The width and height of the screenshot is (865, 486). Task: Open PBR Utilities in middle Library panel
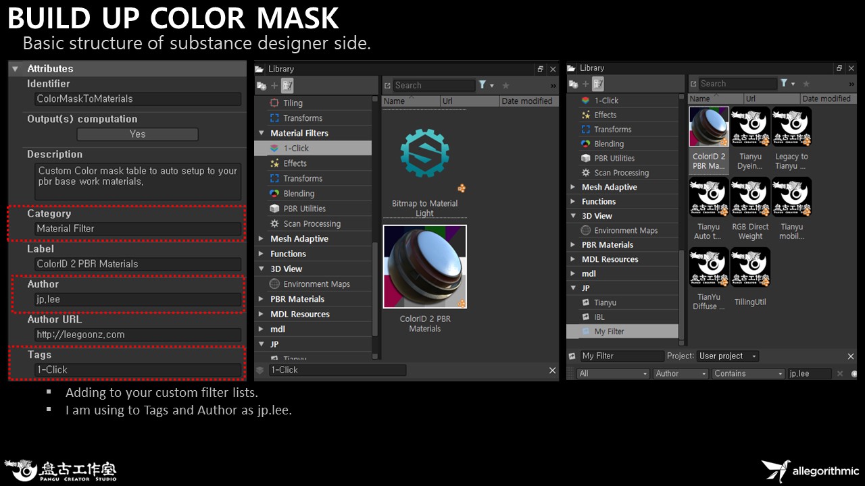click(x=313, y=209)
